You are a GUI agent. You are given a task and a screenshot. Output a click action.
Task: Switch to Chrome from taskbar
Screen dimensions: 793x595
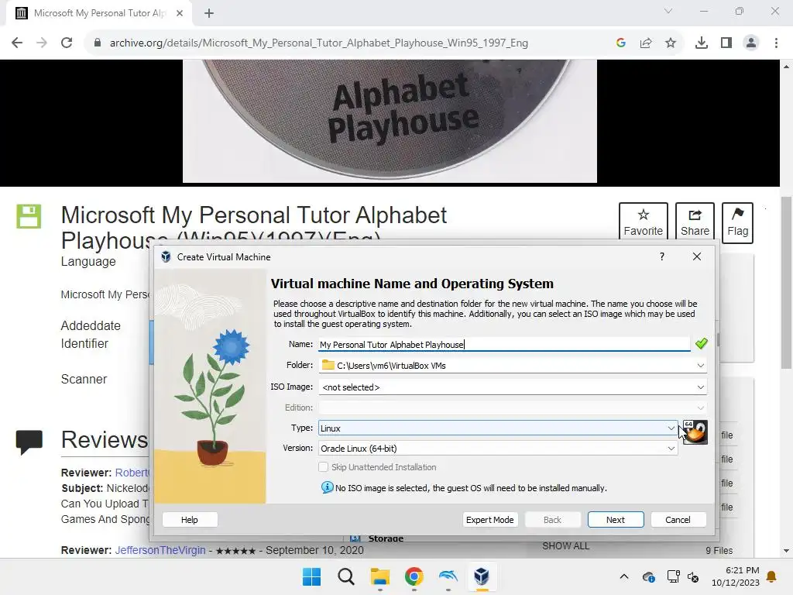click(x=414, y=576)
